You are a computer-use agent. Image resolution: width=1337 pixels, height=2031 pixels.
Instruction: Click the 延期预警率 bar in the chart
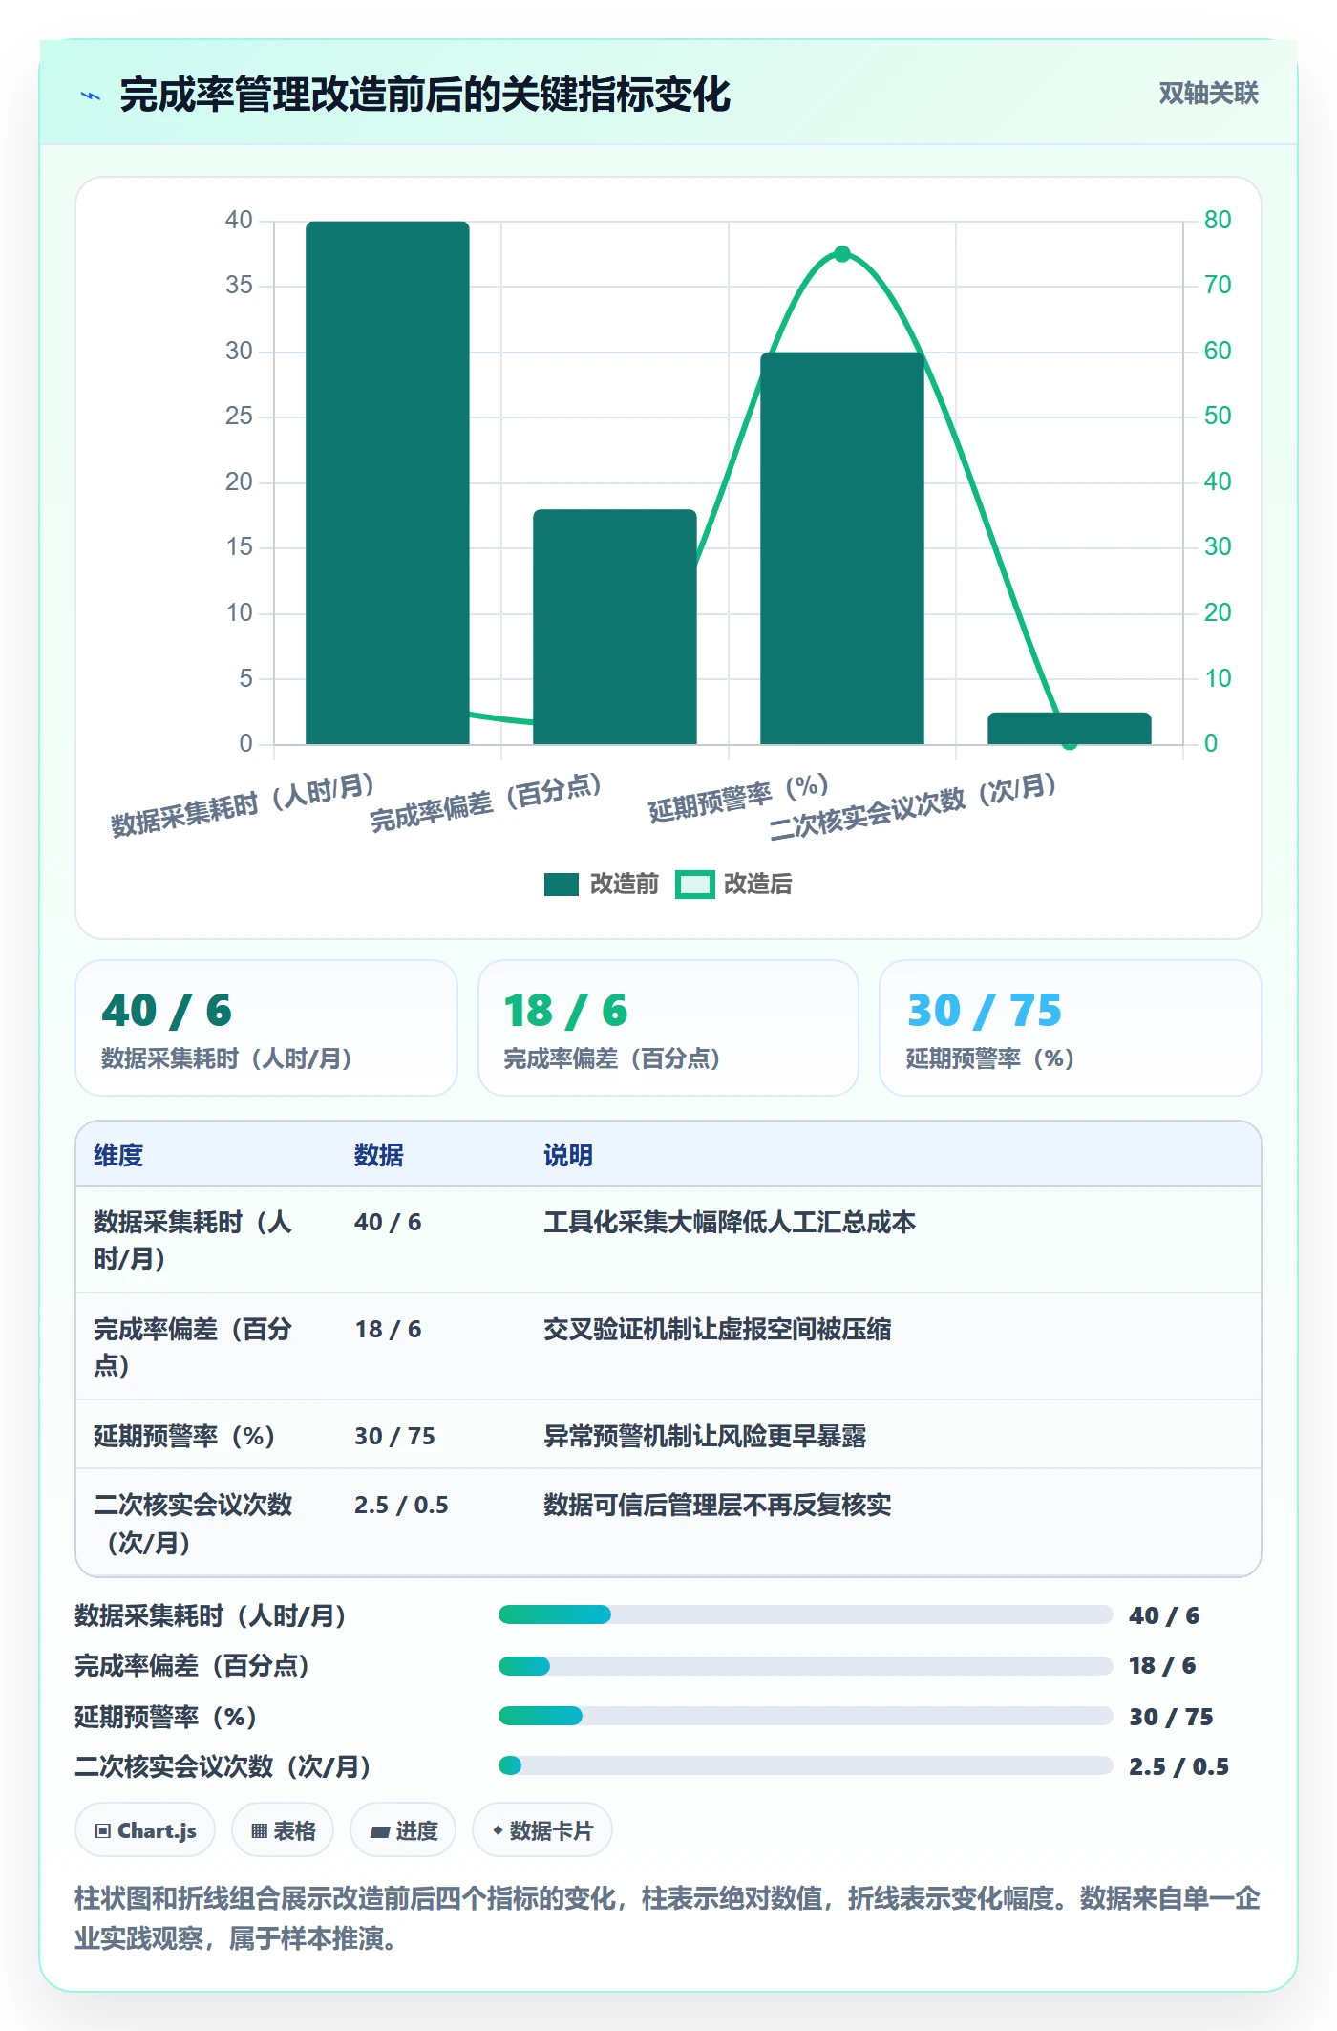tap(841, 548)
